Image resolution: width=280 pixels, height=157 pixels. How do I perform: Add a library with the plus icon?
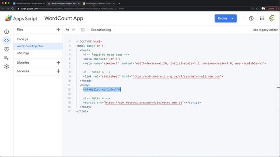[58, 63]
